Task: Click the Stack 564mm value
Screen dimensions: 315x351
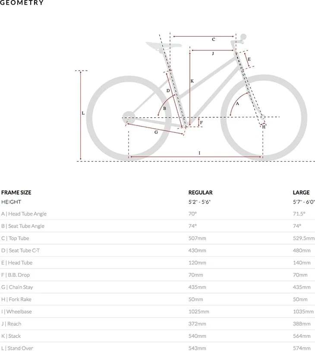Action: [302, 336]
